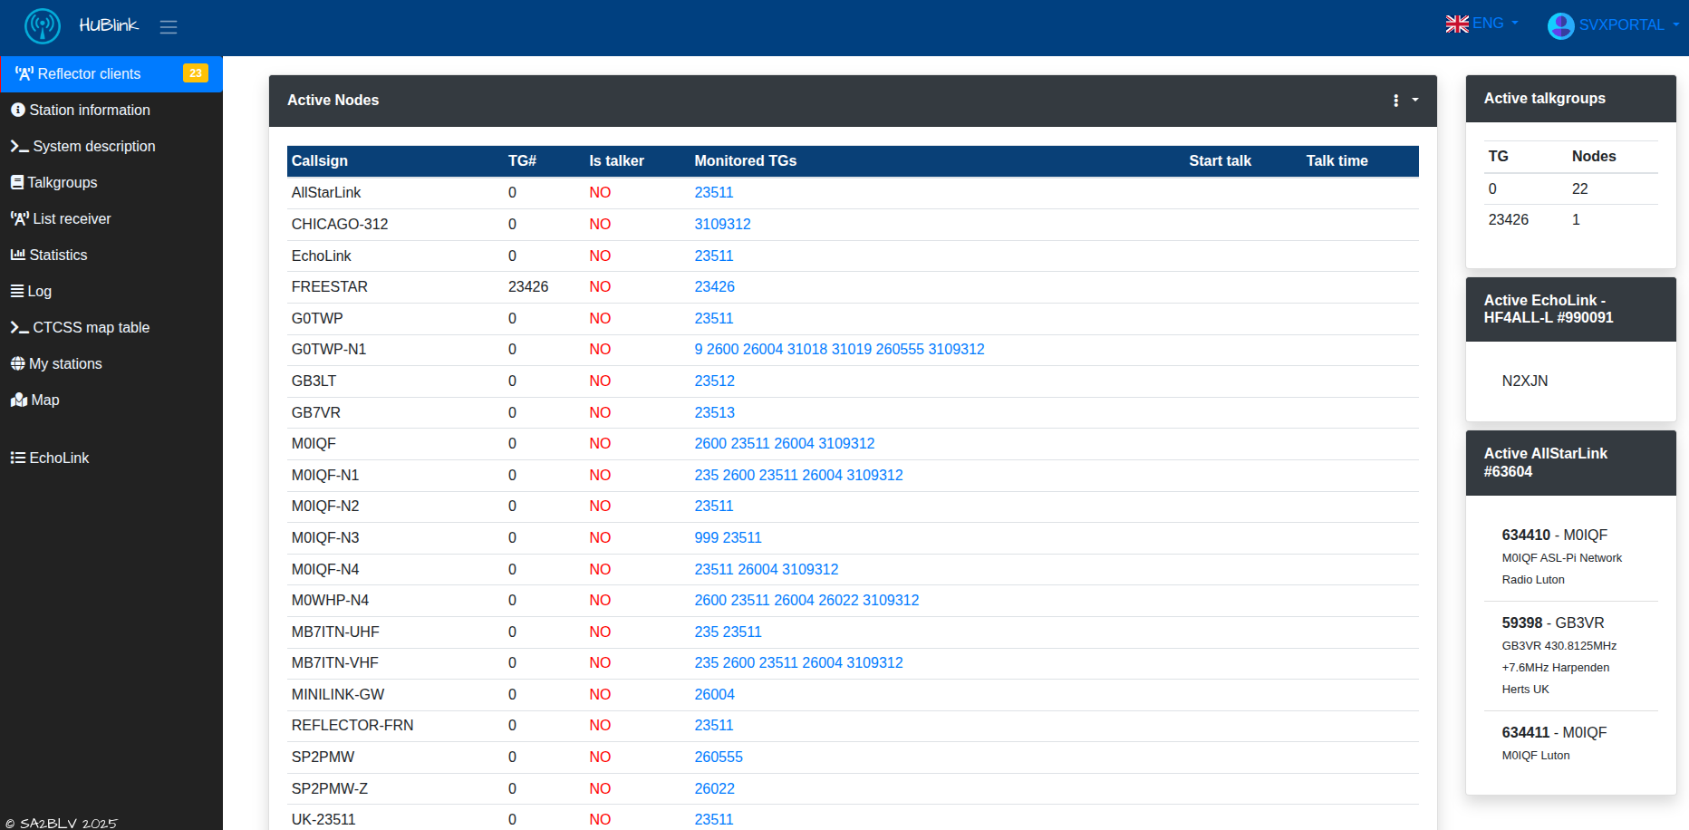The image size is (1689, 830).
Task: Click the SVXPORTAL user avatar icon
Action: click(x=1560, y=25)
